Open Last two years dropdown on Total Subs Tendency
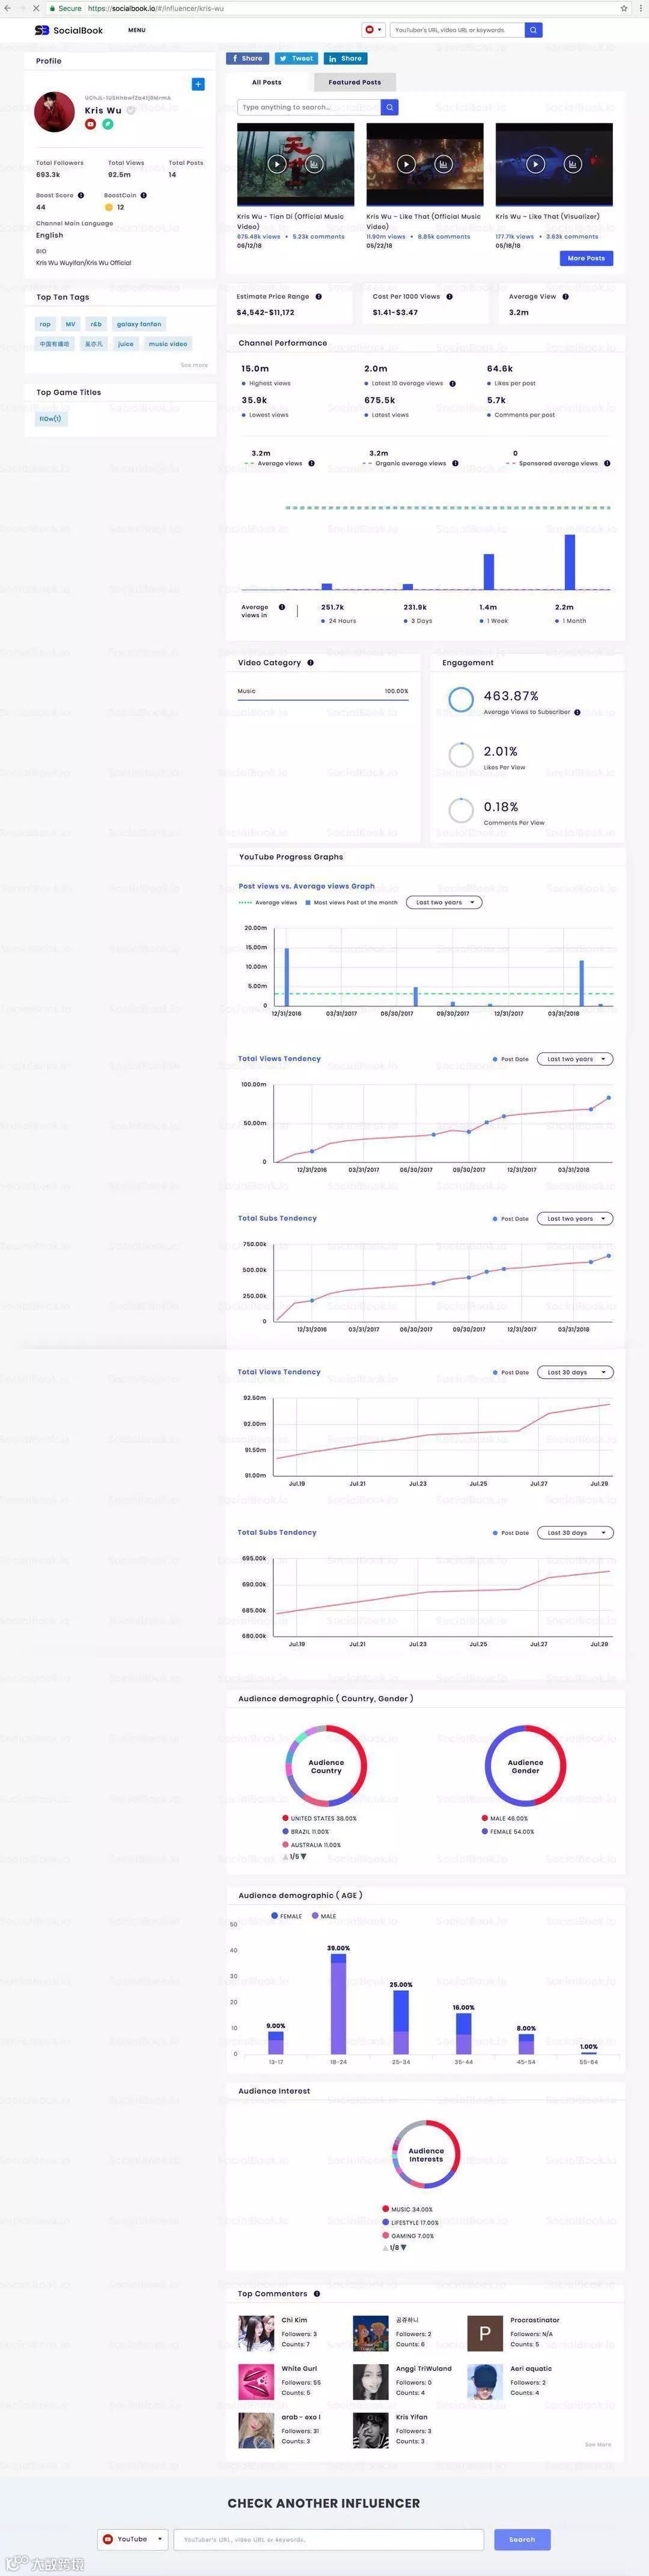Image resolution: width=649 pixels, height=2576 pixels. (575, 1218)
